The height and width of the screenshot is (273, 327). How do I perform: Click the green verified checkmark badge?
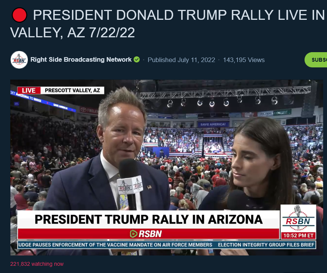(137, 60)
